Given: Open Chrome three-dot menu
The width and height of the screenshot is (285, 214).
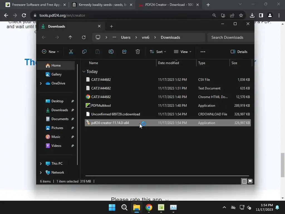Looking at the screenshot, I should click(x=279, y=16).
